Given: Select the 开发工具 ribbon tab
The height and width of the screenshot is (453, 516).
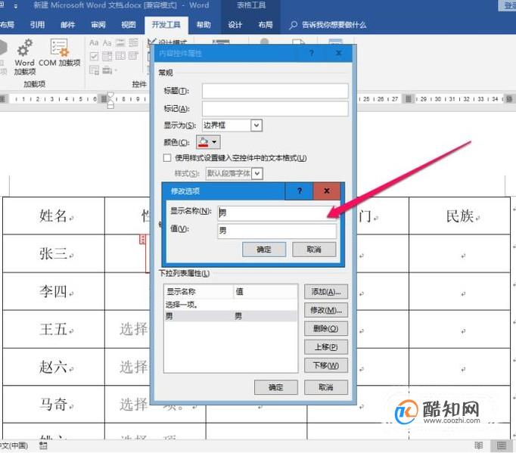Looking at the screenshot, I should [166, 25].
